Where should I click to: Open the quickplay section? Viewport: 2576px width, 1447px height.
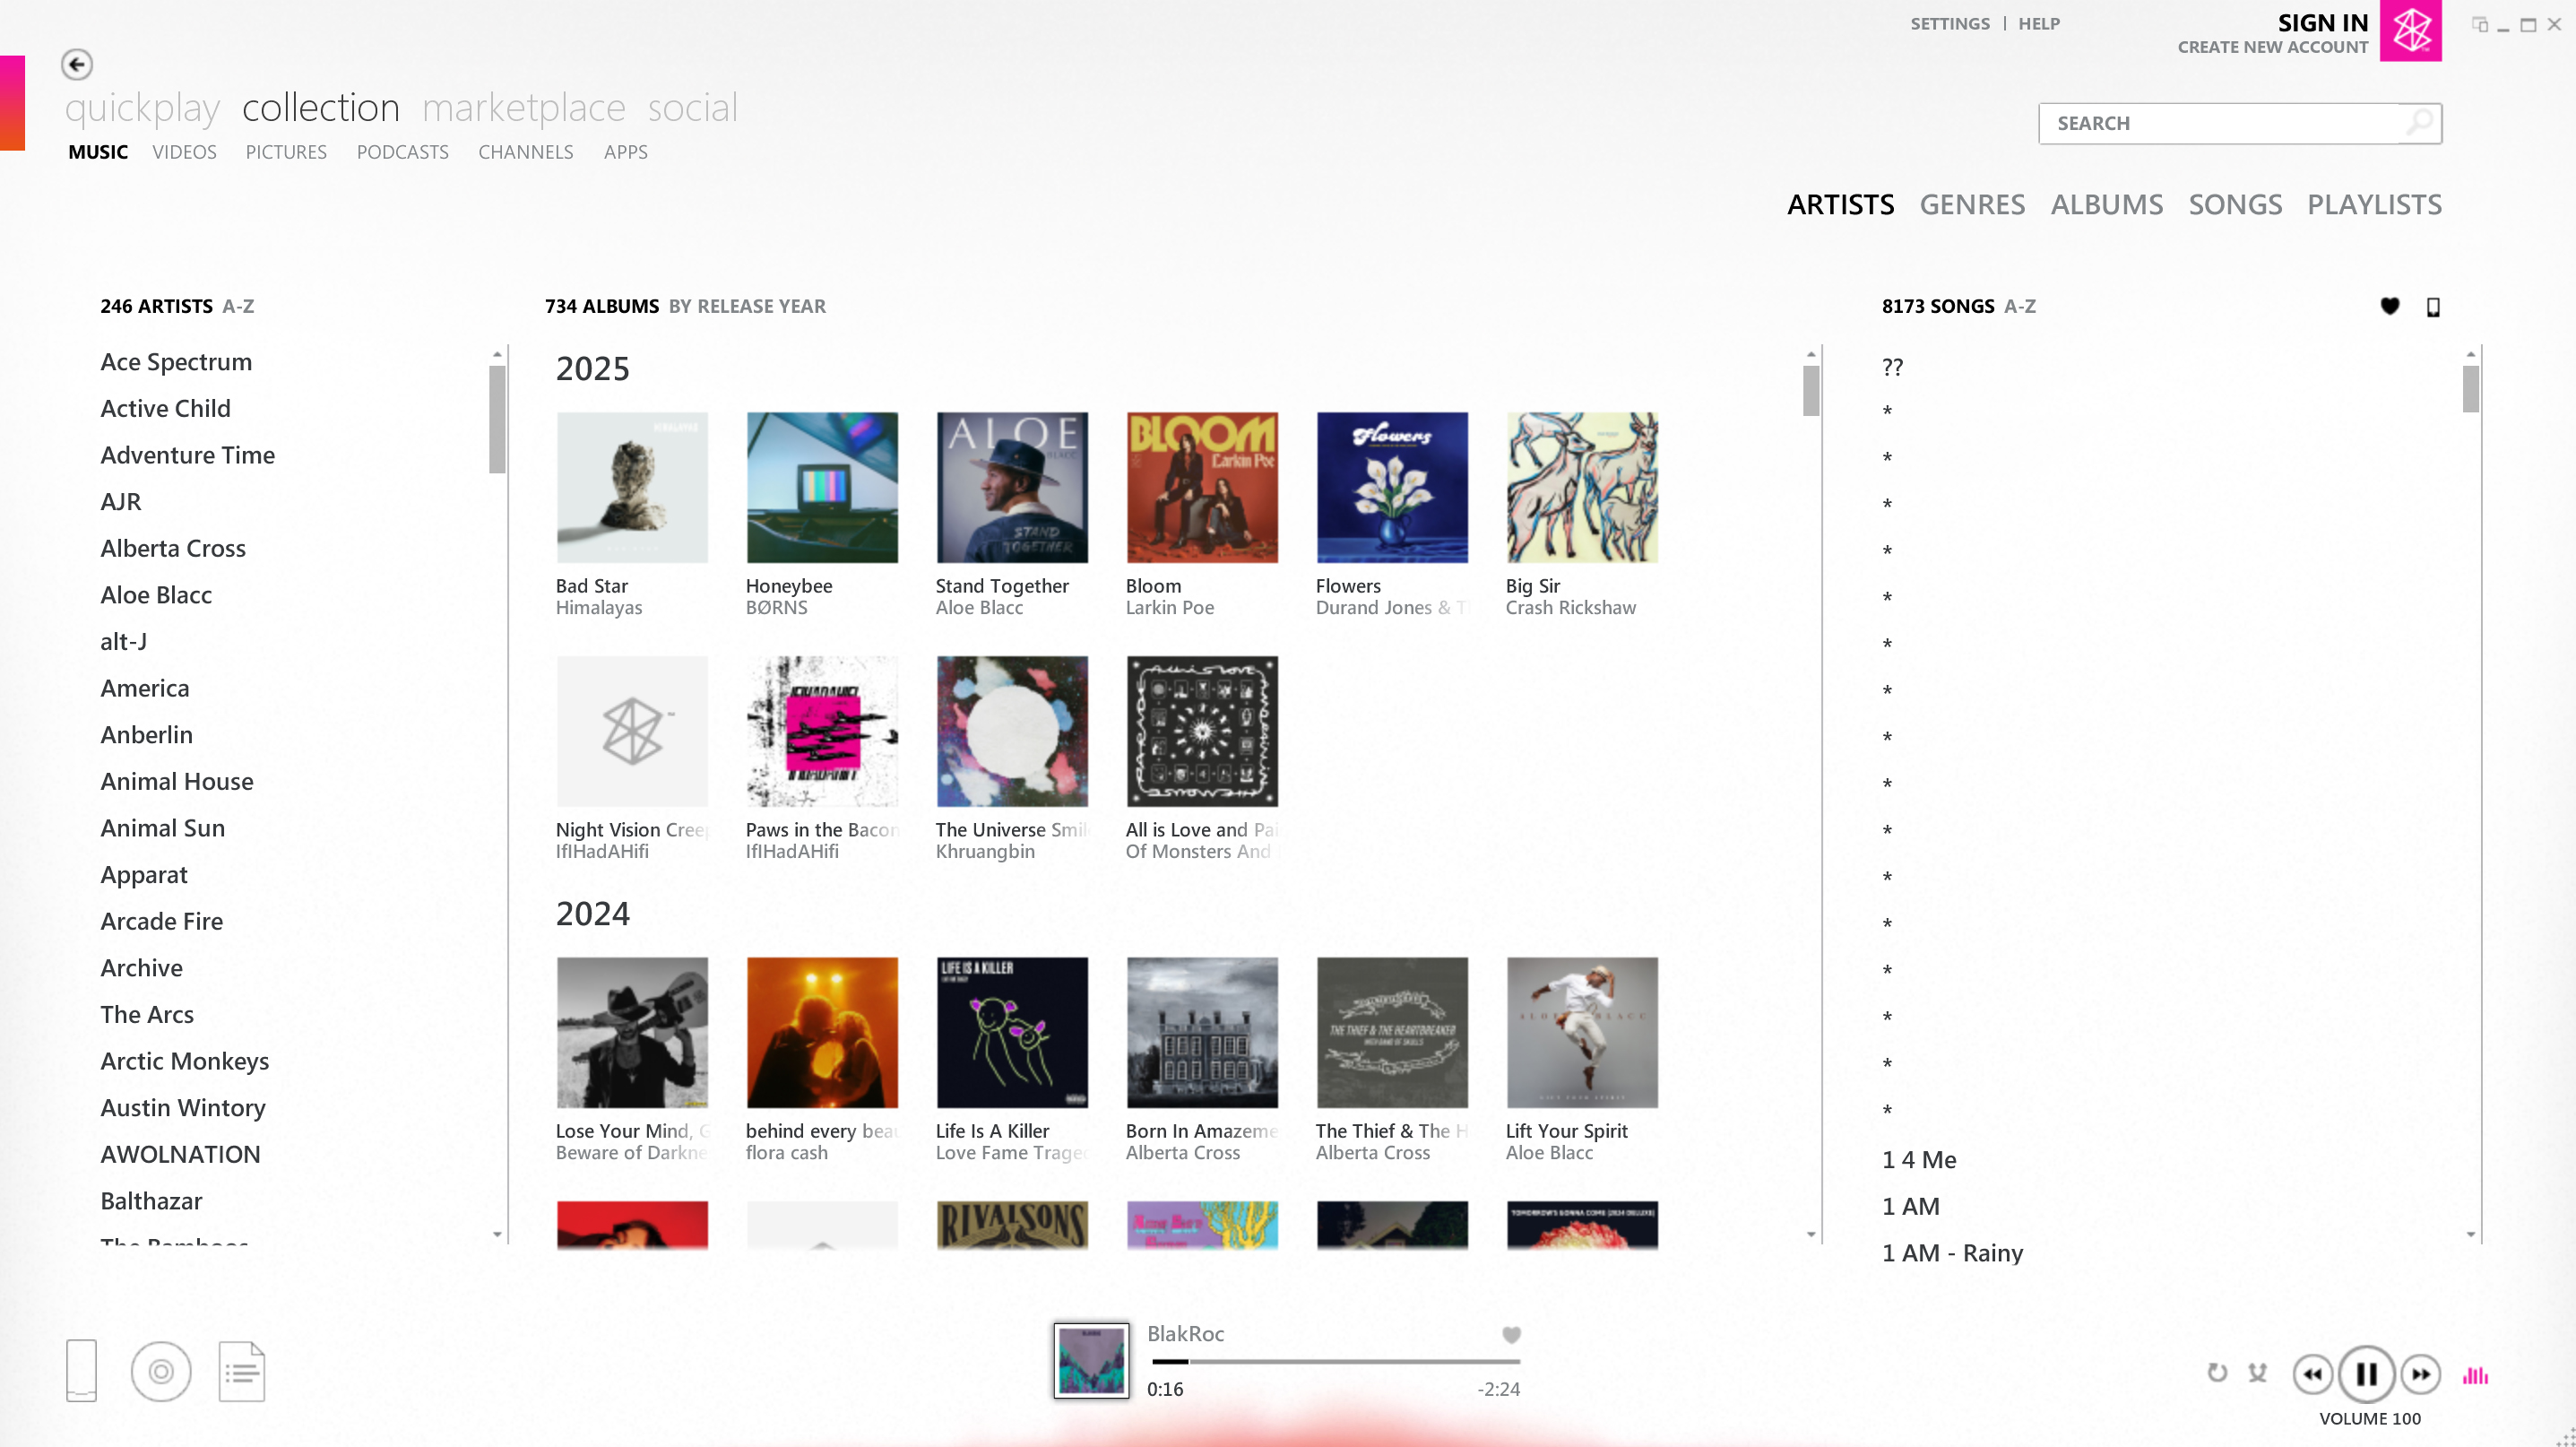pos(142,108)
